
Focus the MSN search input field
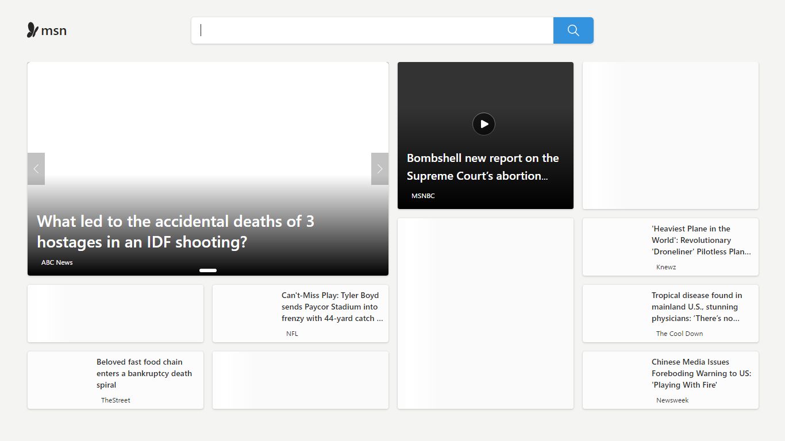click(372, 30)
